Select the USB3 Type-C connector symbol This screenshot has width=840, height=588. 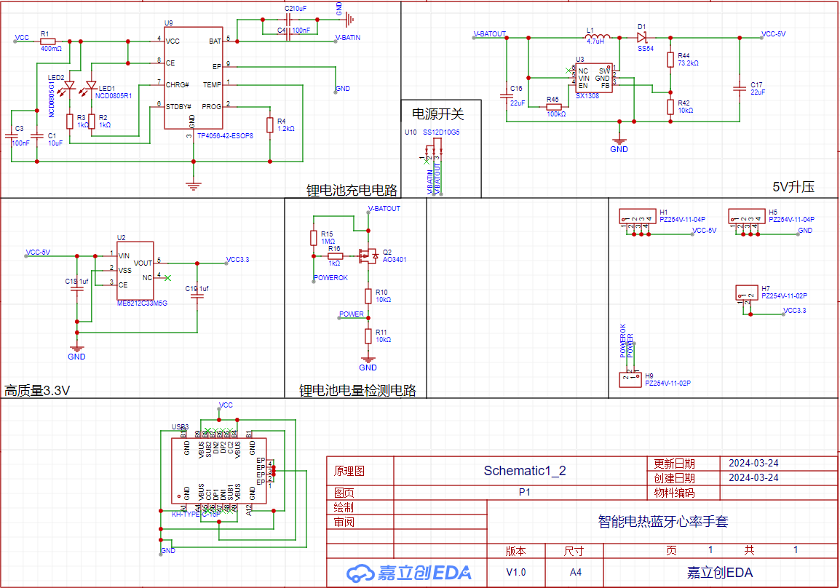220,472
